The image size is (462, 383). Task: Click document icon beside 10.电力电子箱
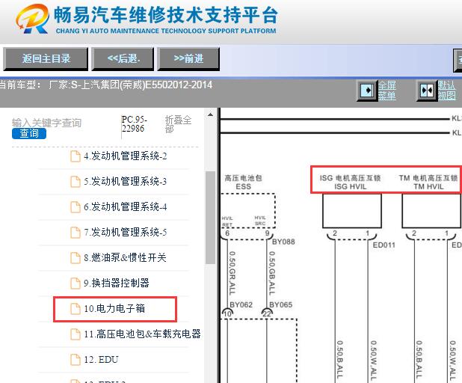click(x=76, y=309)
